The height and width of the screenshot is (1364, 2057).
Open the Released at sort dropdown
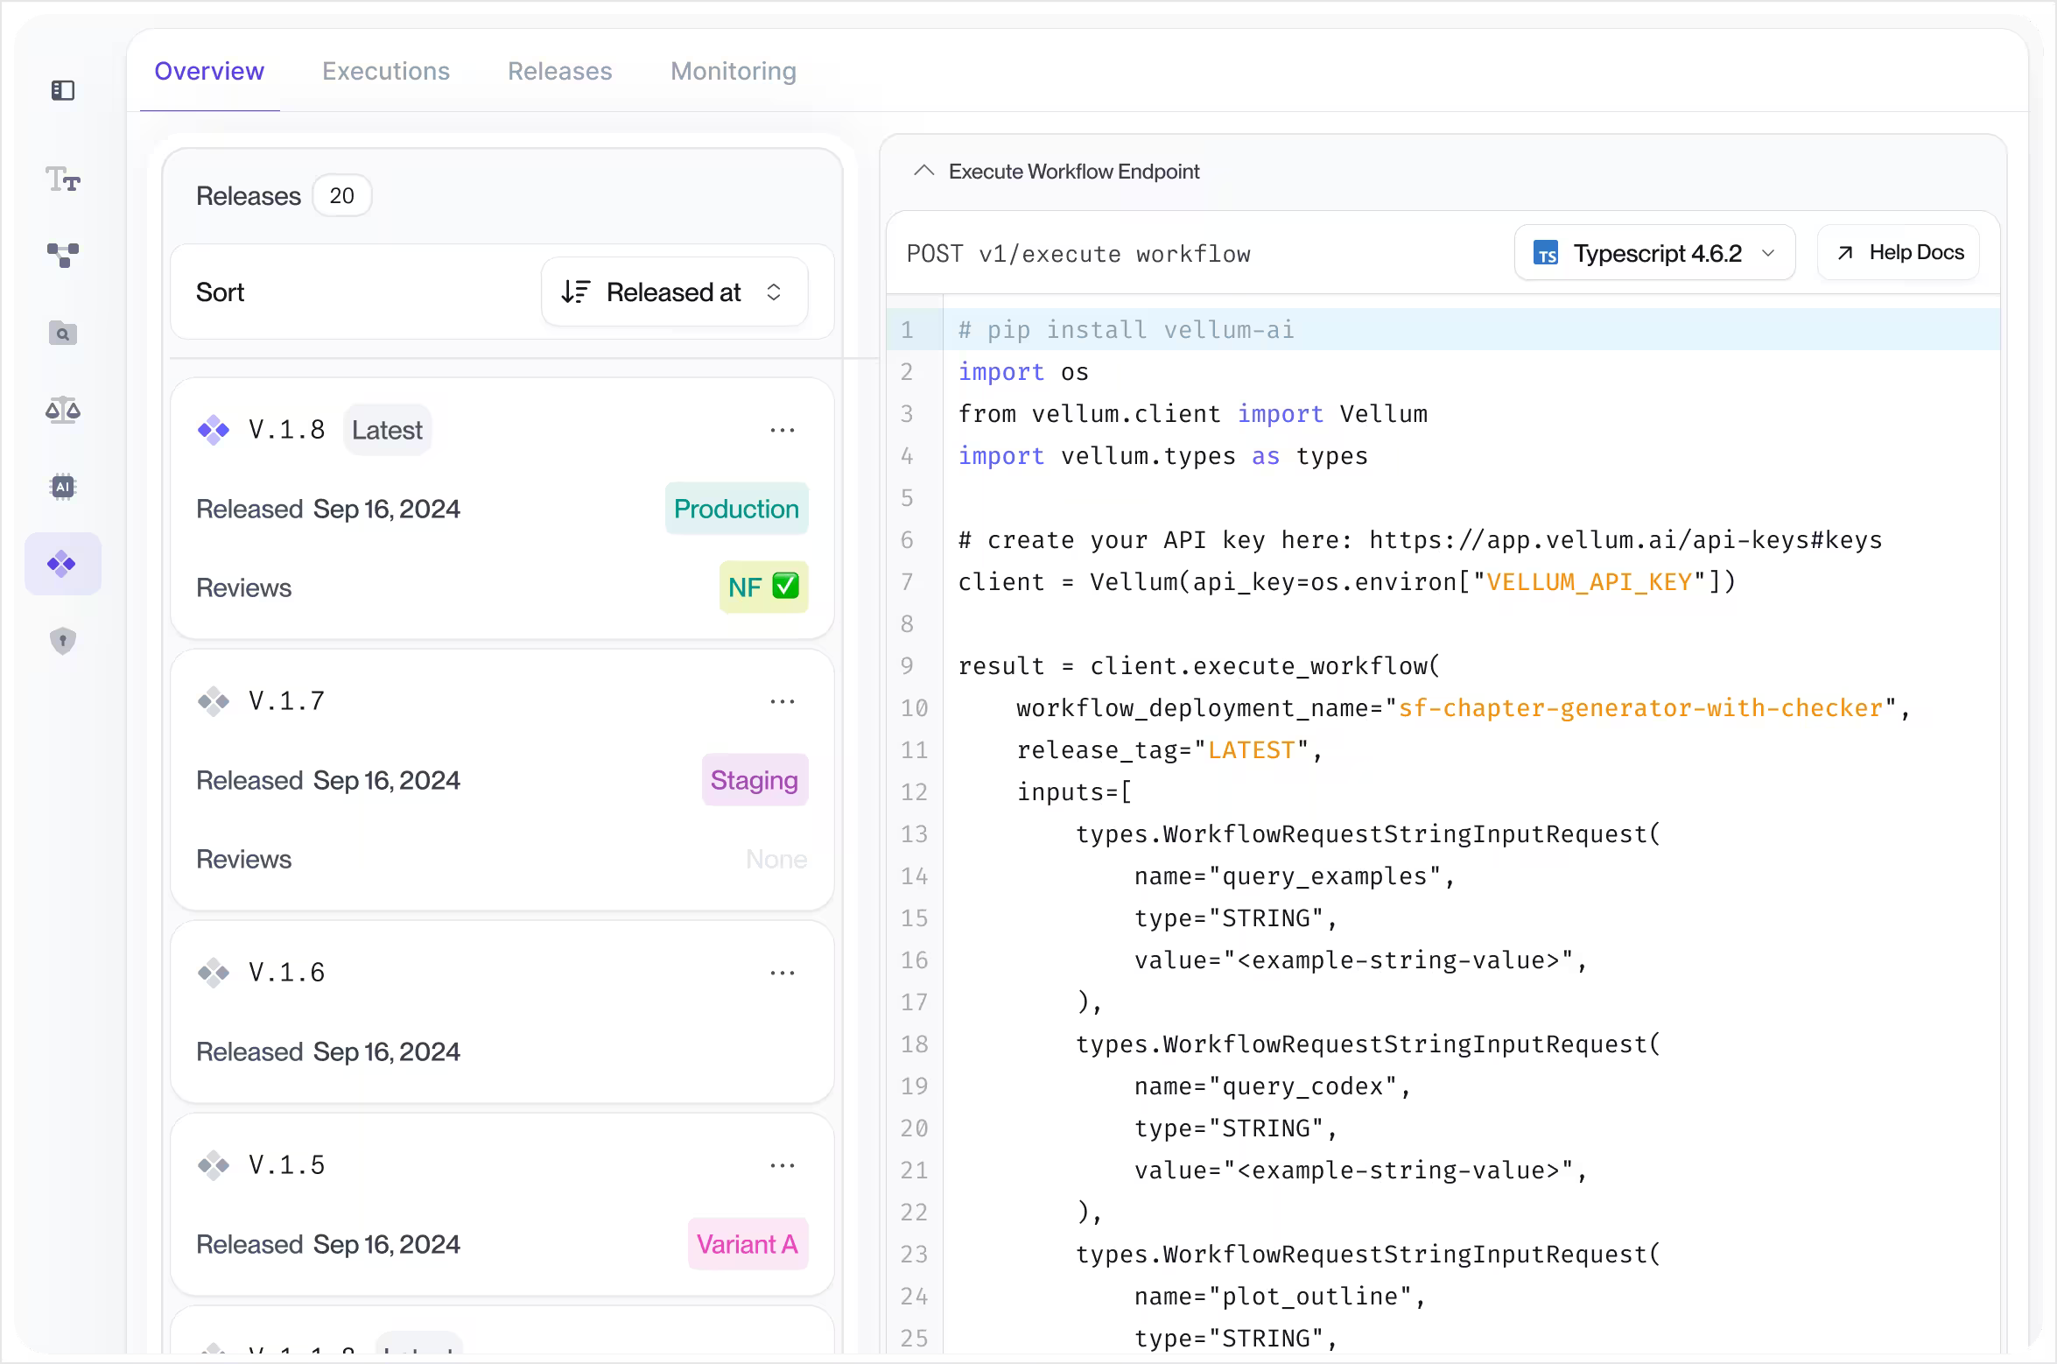point(674,292)
